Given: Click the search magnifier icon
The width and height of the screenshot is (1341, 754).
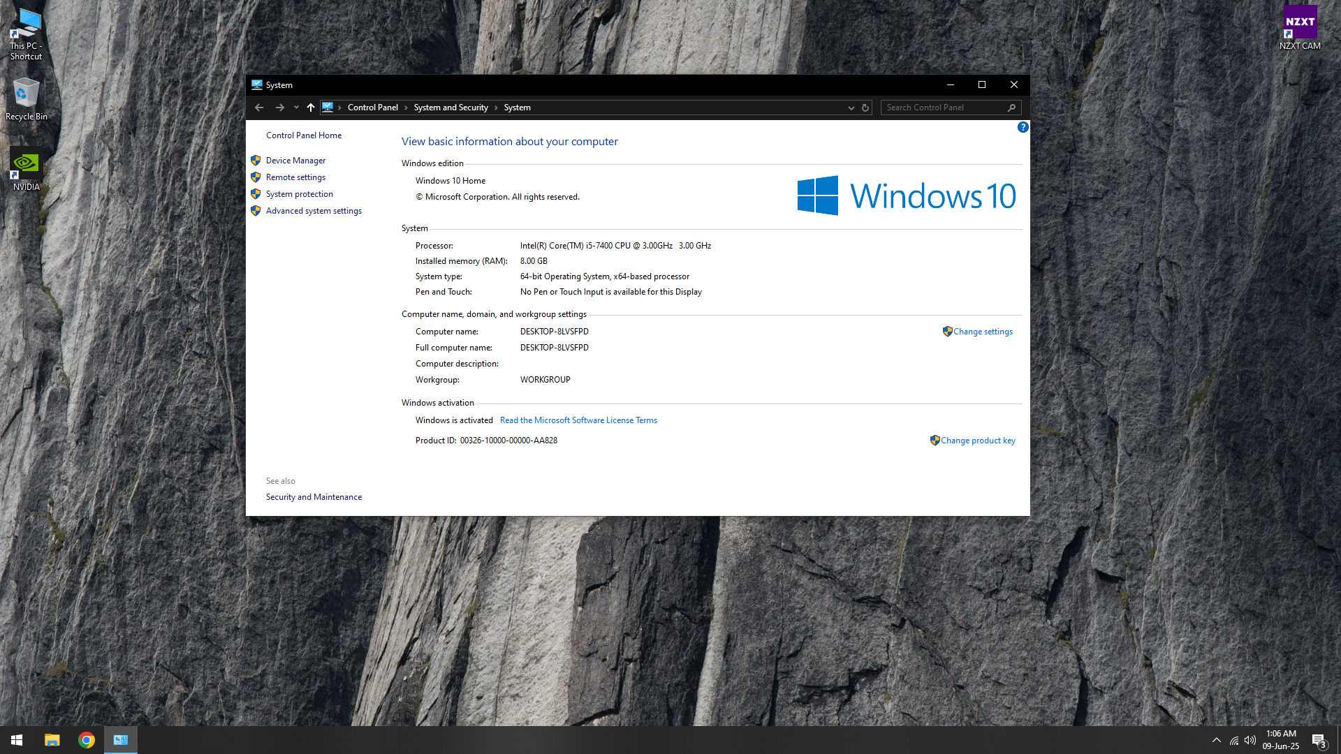Looking at the screenshot, I should pyautogui.click(x=1011, y=108).
